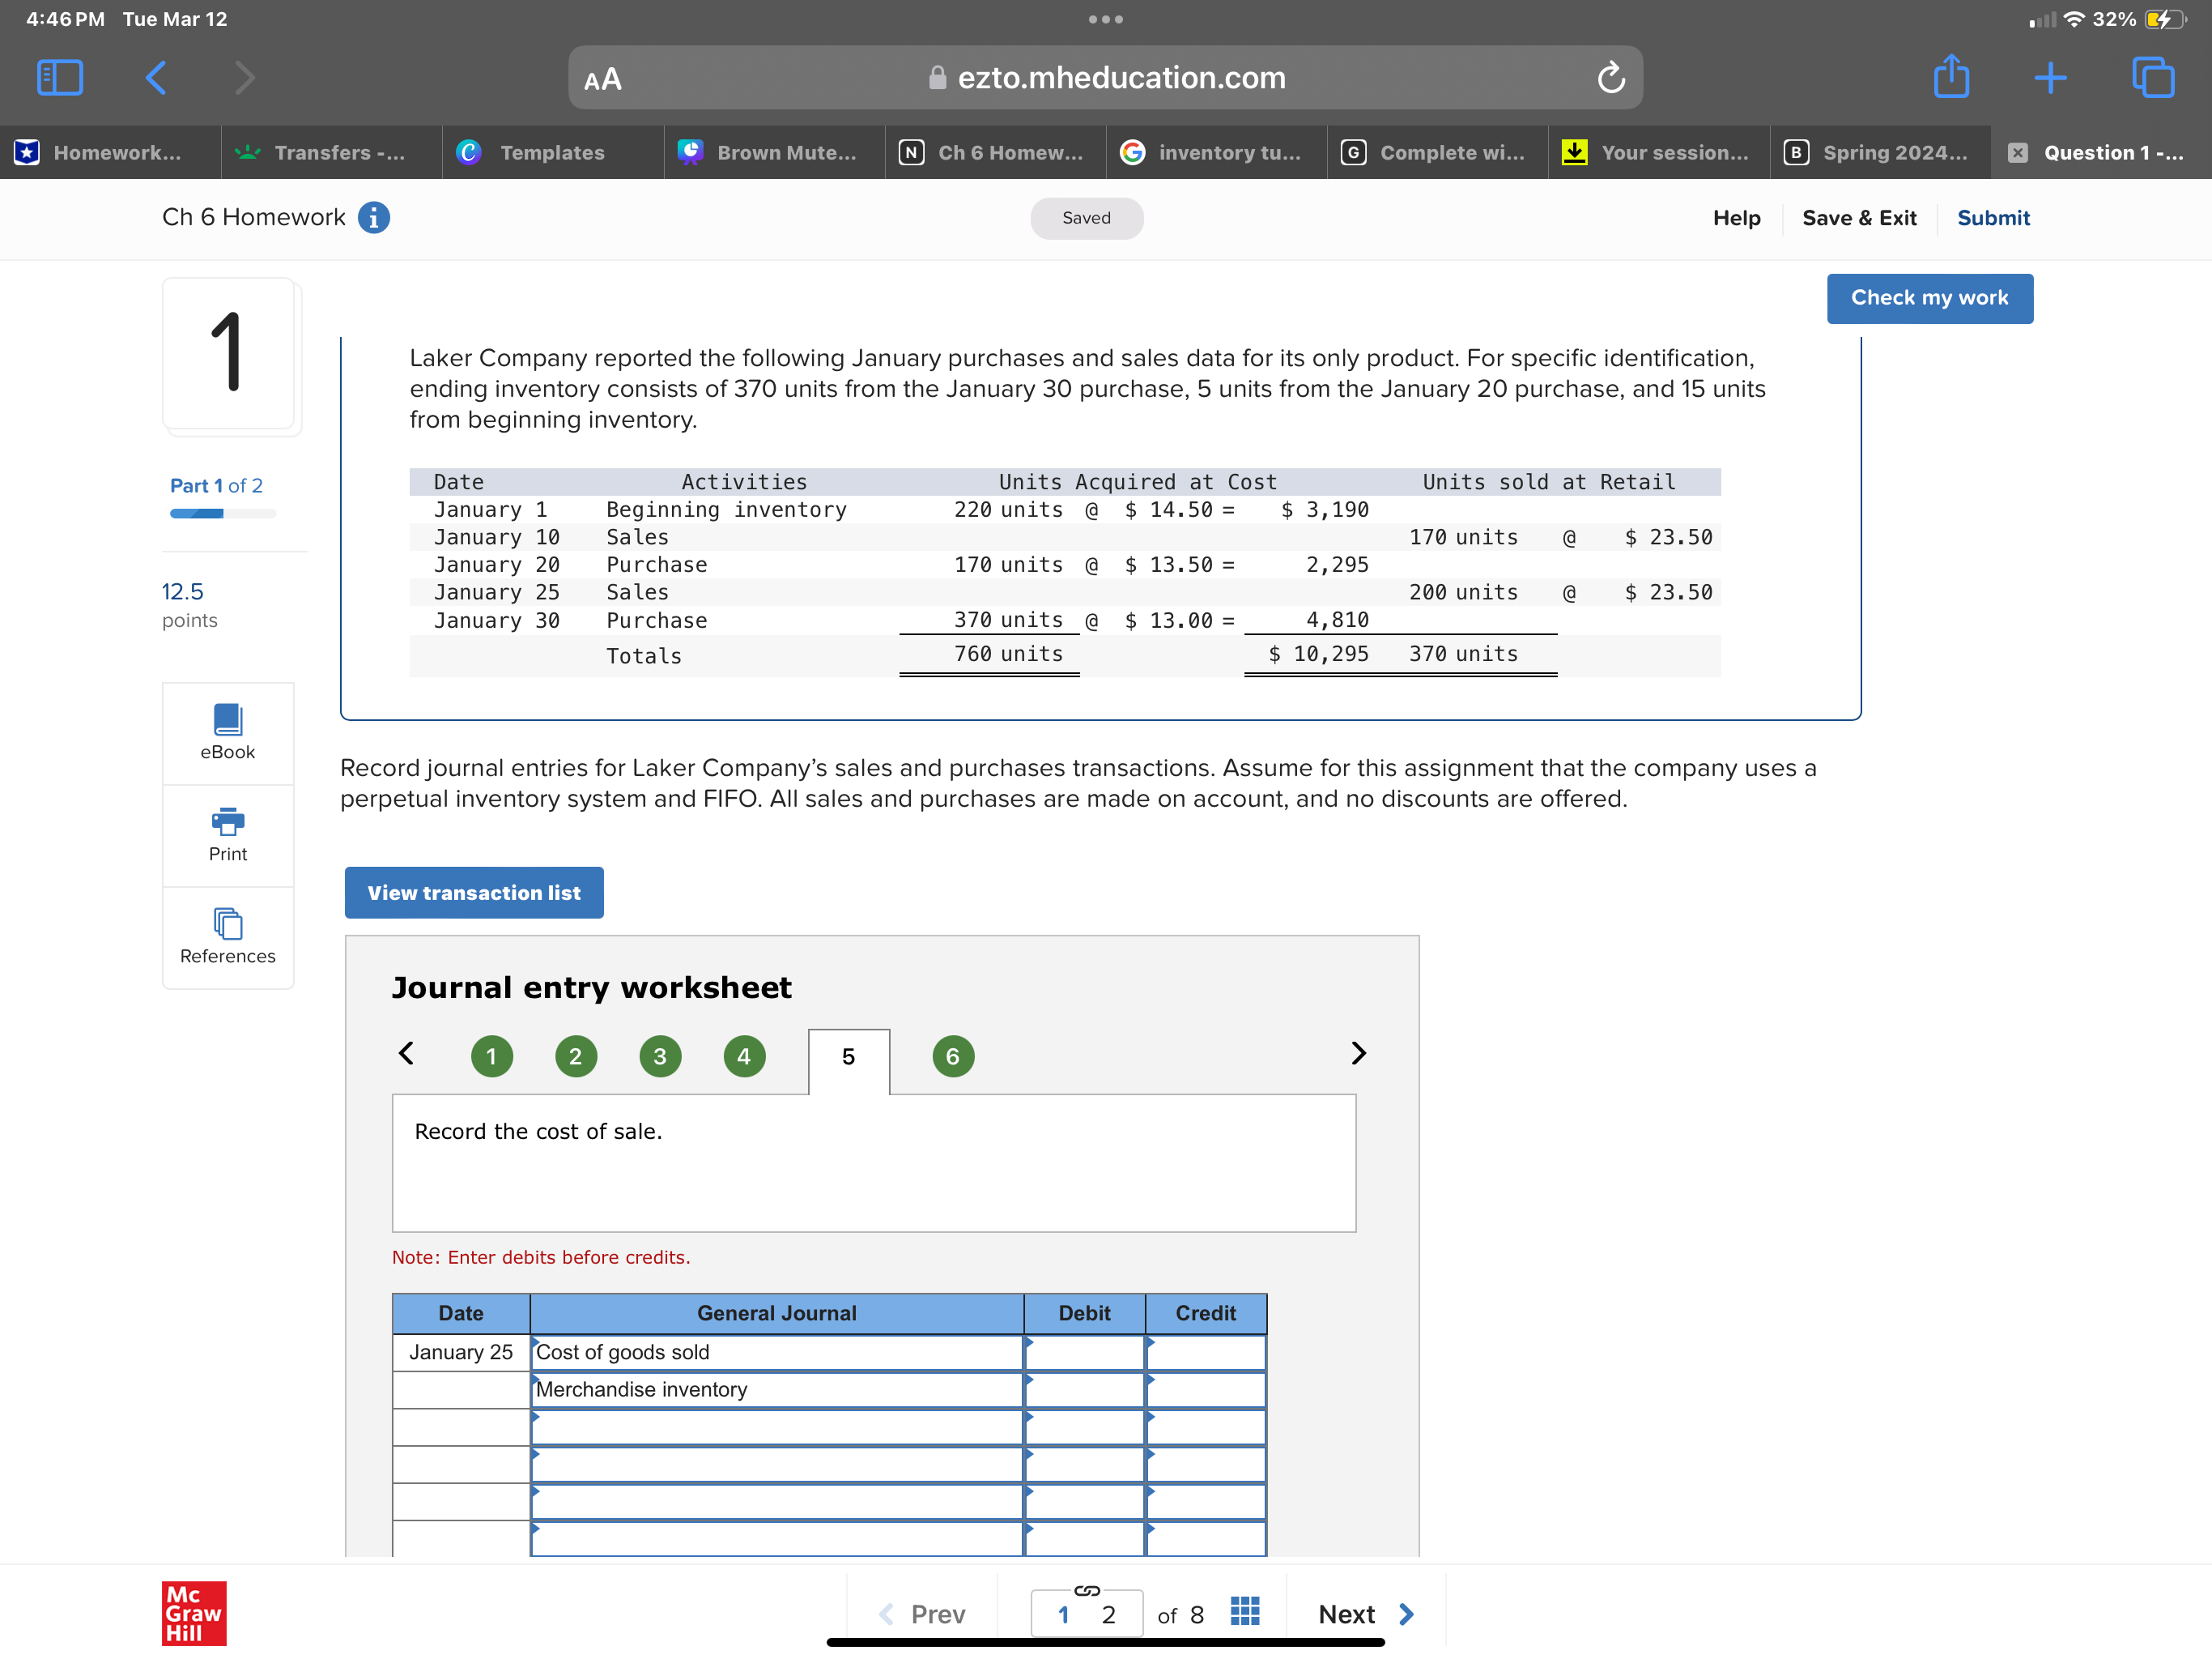The width and height of the screenshot is (2212, 1659).
Task: Go to next journal entry with right chevron
Action: (1357, 1052)
